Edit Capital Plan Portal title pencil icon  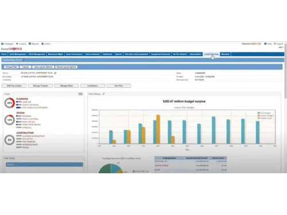pyautogui.click(x=24, y=60)
